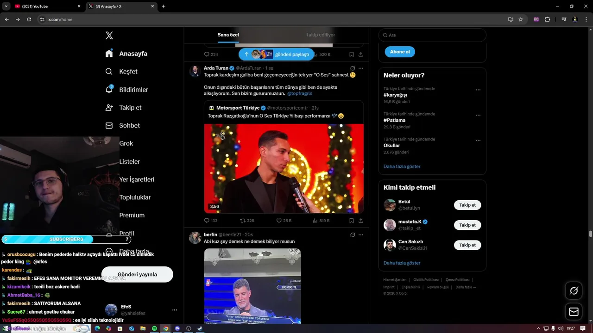Open the @topfragrls mention link
This screenshot has height=333, width=593.
tap(300, 93)
